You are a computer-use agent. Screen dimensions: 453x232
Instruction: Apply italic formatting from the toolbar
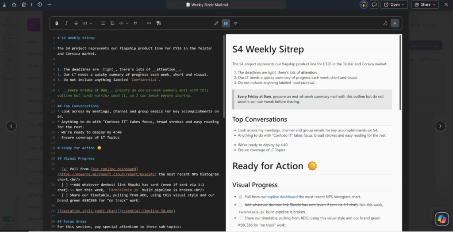pyautogui.click(x=66, y=23)
